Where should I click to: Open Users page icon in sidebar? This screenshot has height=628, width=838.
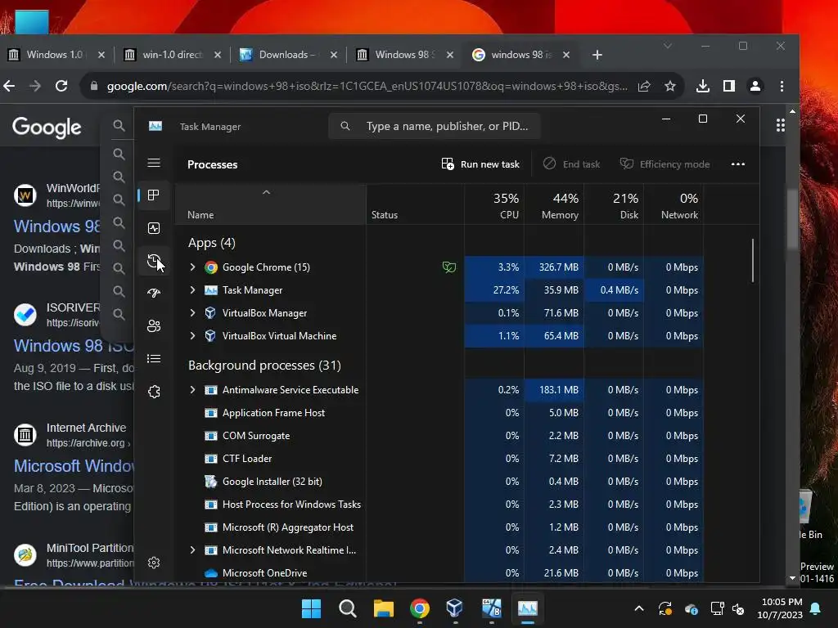point(154,325)
